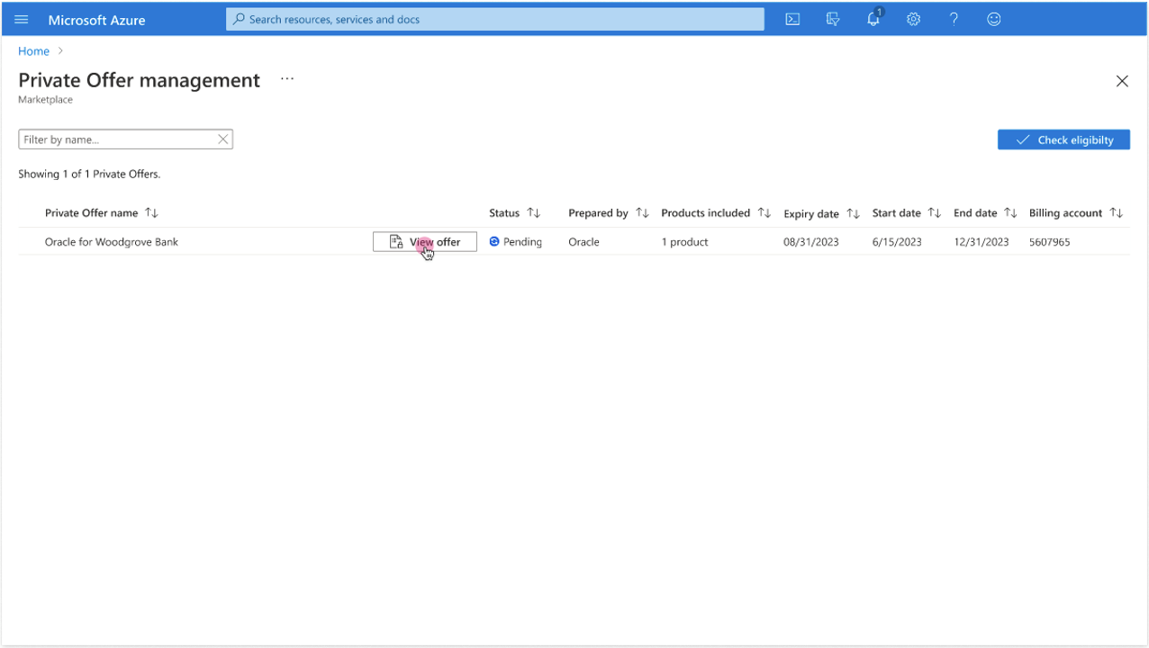Viewport: 1149px width, 648px height.
Task: Clear the filter using the X
Action: (222, 139)
